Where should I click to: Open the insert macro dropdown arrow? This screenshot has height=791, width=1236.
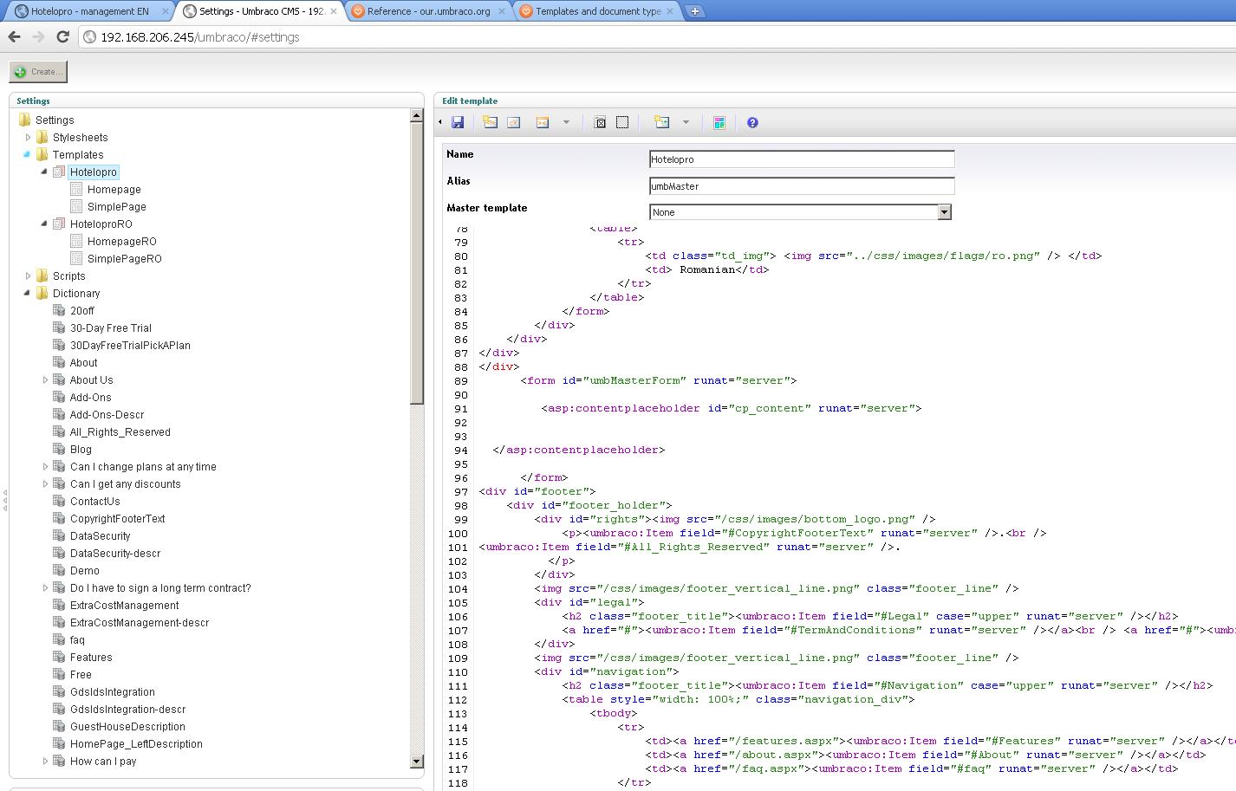pyautogui.click(x=566, y=122)
